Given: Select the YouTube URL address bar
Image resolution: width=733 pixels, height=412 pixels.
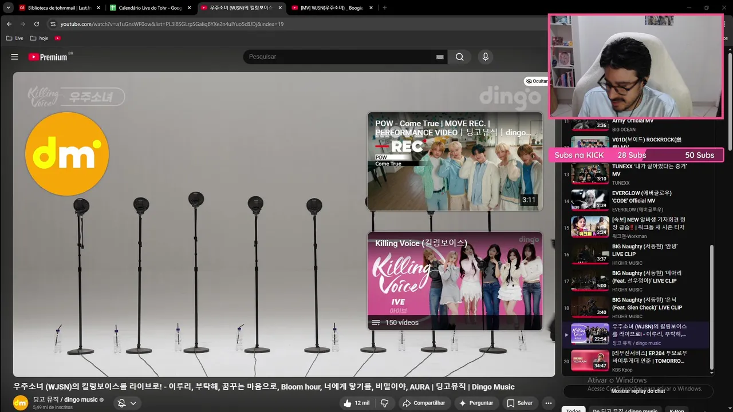Looking at the screenshot, I should 172,24.
